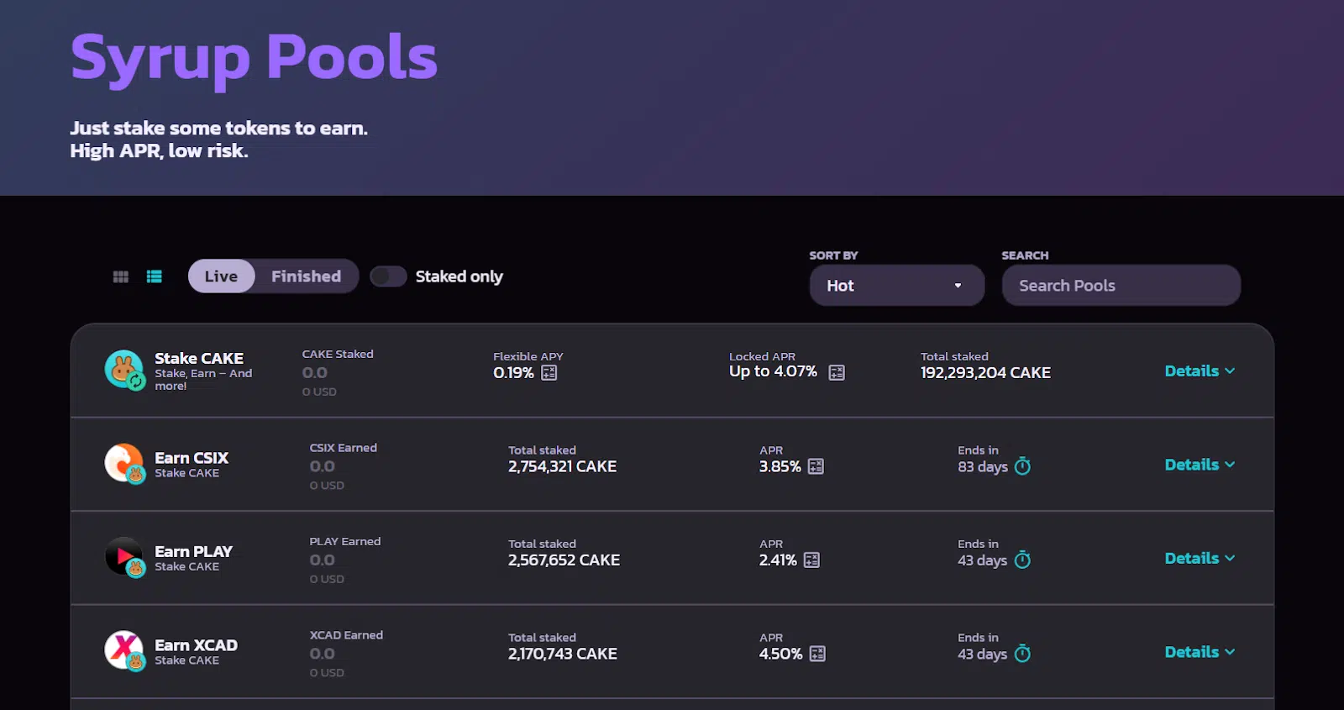Click the 83 days ends-in value

[983, 466]
